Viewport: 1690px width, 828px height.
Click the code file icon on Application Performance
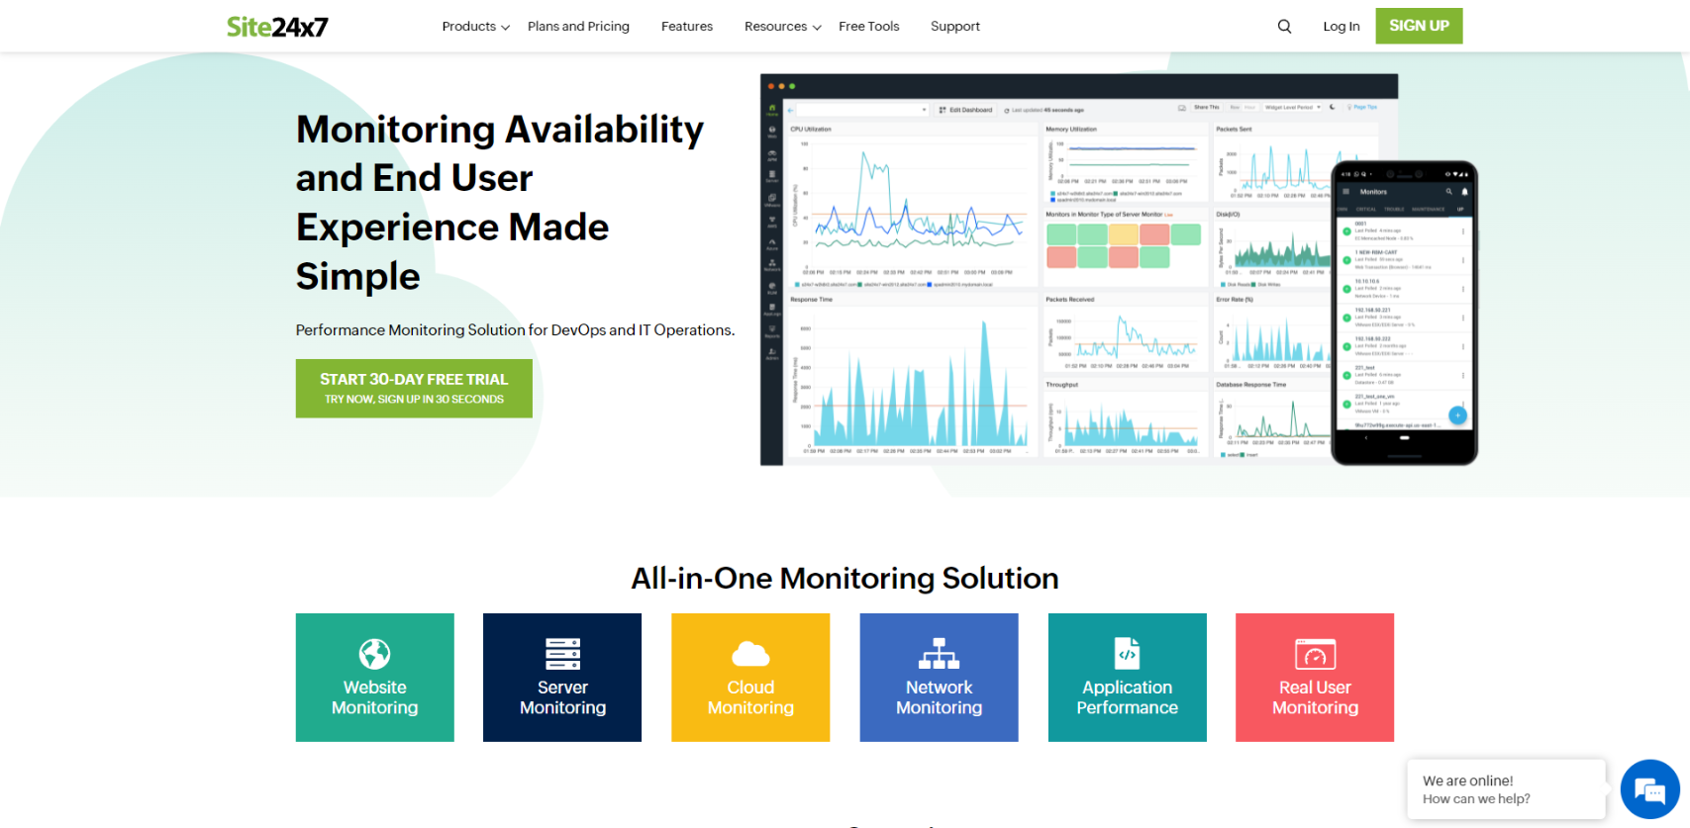click(x=1127, y=654)
